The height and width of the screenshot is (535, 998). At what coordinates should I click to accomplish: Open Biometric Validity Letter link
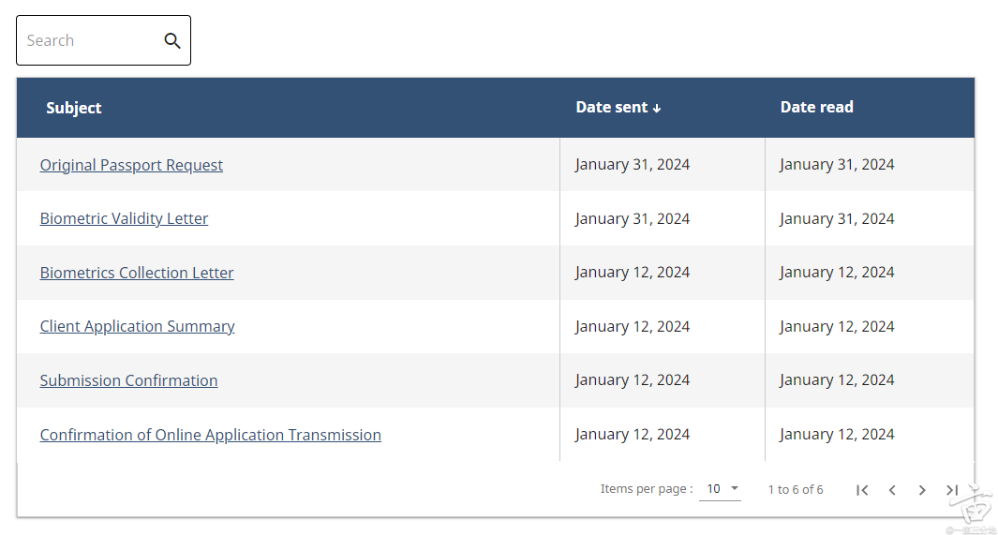click(x=124, y=218)
